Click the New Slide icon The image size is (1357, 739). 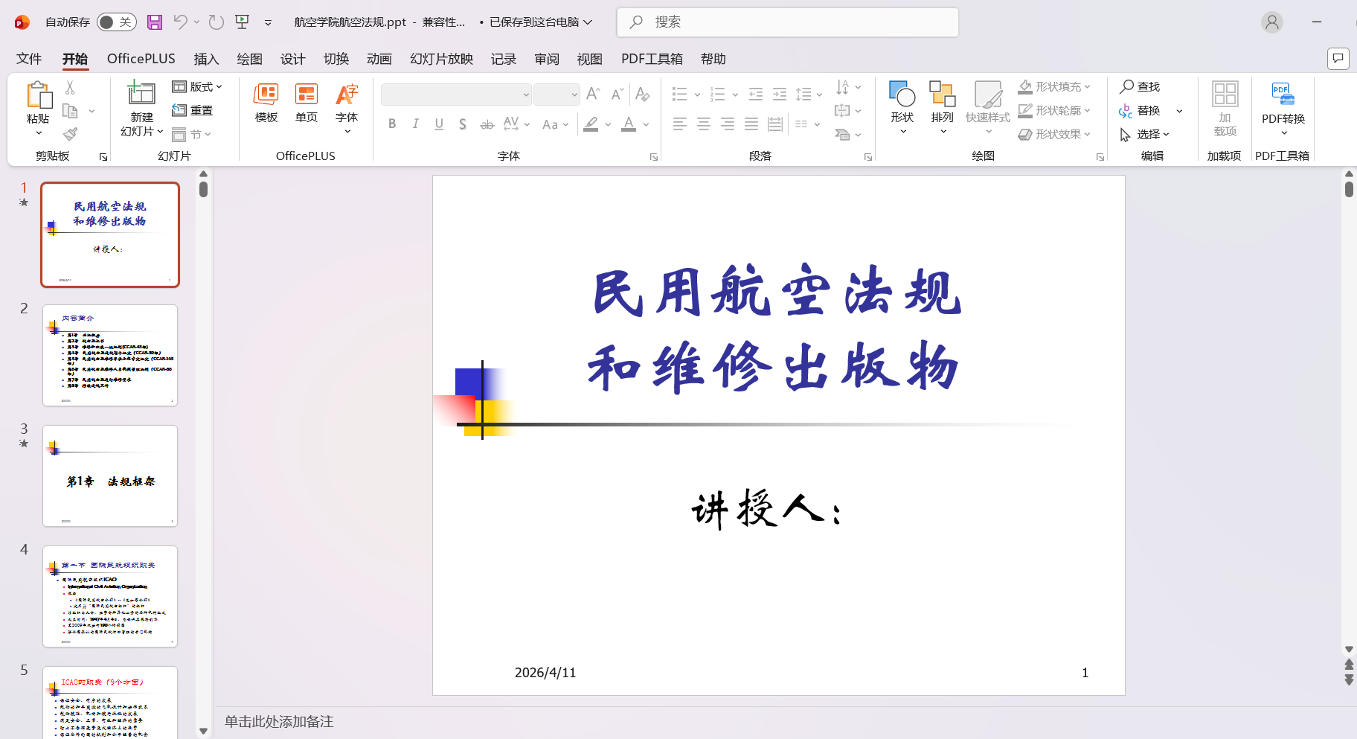point(141,94)
